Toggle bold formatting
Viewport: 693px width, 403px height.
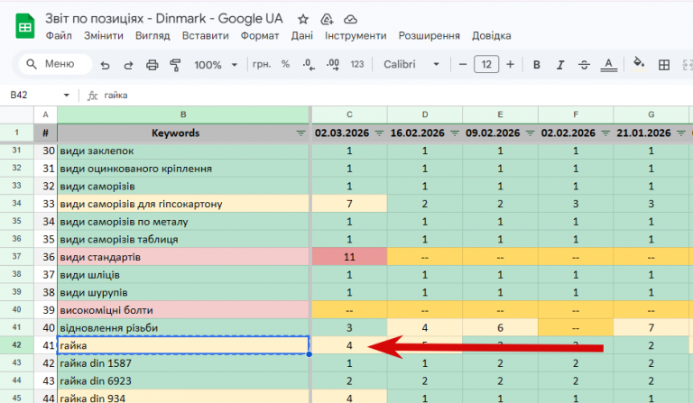click(536, 65)
